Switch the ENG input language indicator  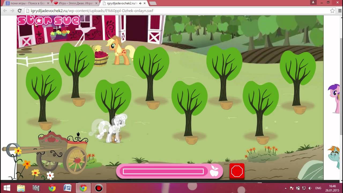318,188
